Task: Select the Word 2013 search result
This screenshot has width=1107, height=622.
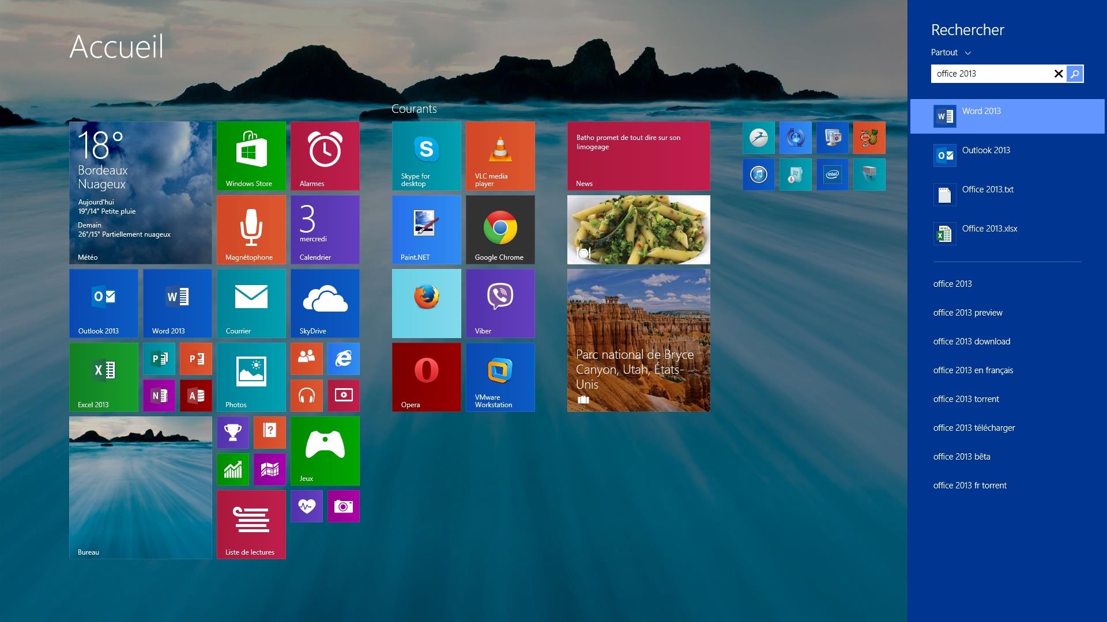Action: pyautogui.click(x=1007, y=116)
